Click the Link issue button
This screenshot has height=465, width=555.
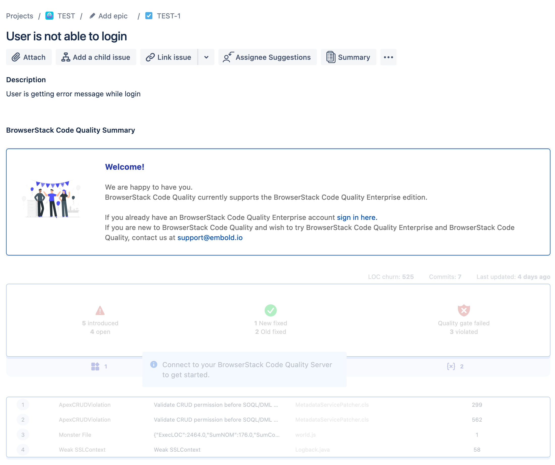[x=169, y=57]
